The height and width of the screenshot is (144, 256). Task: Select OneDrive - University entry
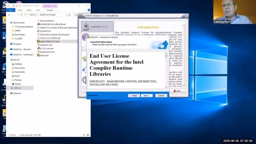pos(23,55)
